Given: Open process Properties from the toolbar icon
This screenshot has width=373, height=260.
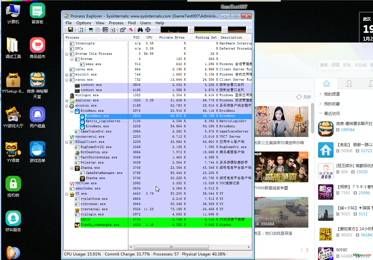Looking at the screenshot, I should point(123,30).
